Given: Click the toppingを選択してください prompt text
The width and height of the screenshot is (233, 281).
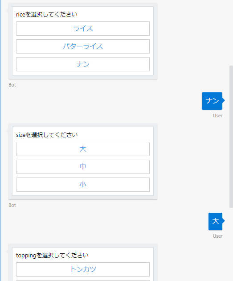Looking at the screenshot, I should point(52,255).
